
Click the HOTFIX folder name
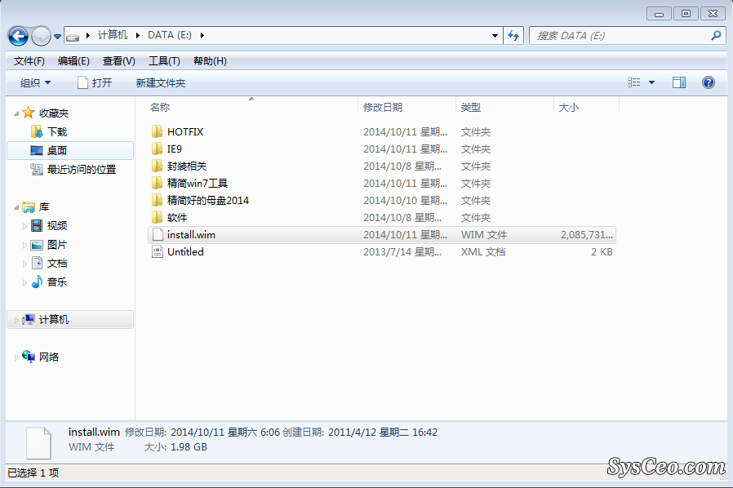[x=185, y=132]
